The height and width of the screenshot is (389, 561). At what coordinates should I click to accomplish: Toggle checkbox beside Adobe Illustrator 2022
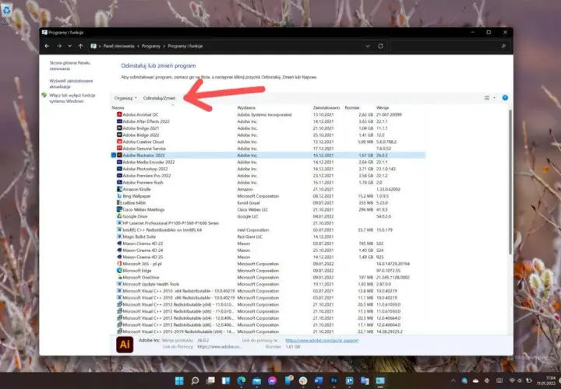point(114,156)
